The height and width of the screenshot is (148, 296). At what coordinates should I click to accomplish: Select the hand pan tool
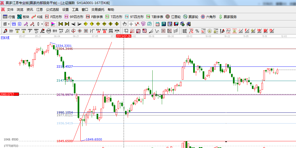coord(124,24)
